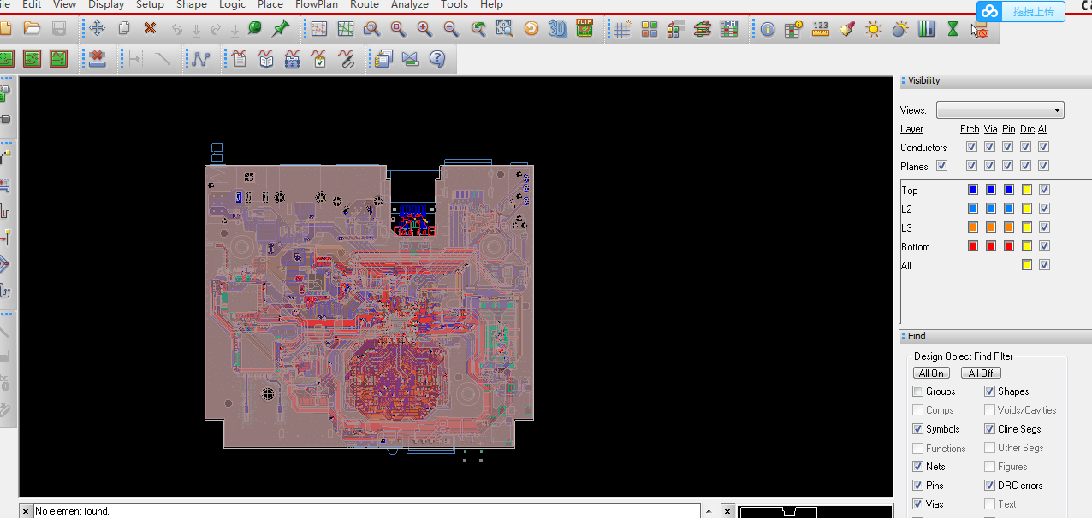Toggle the Top layer All visibility checkbox
The height and width of the screenshot is (518, 1092).
tap(1044, 190)
